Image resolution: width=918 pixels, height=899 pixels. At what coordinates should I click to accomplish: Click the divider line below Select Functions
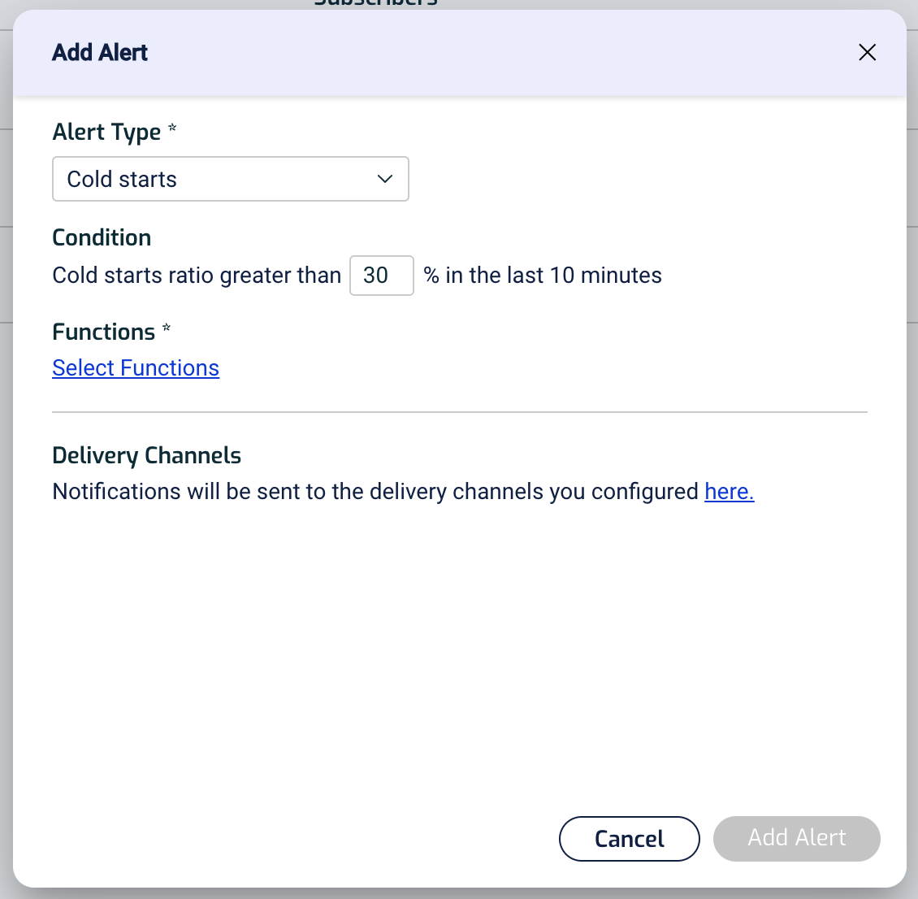click(460, 413)
